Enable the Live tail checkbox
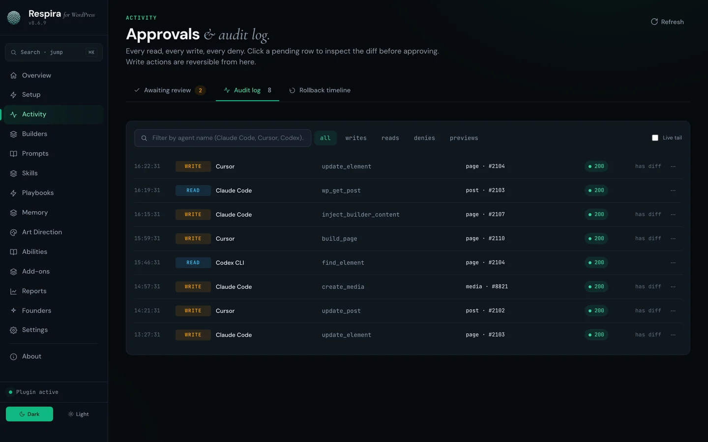The height and width of the screenshot is (442, 708). click(x=655, y=138)
